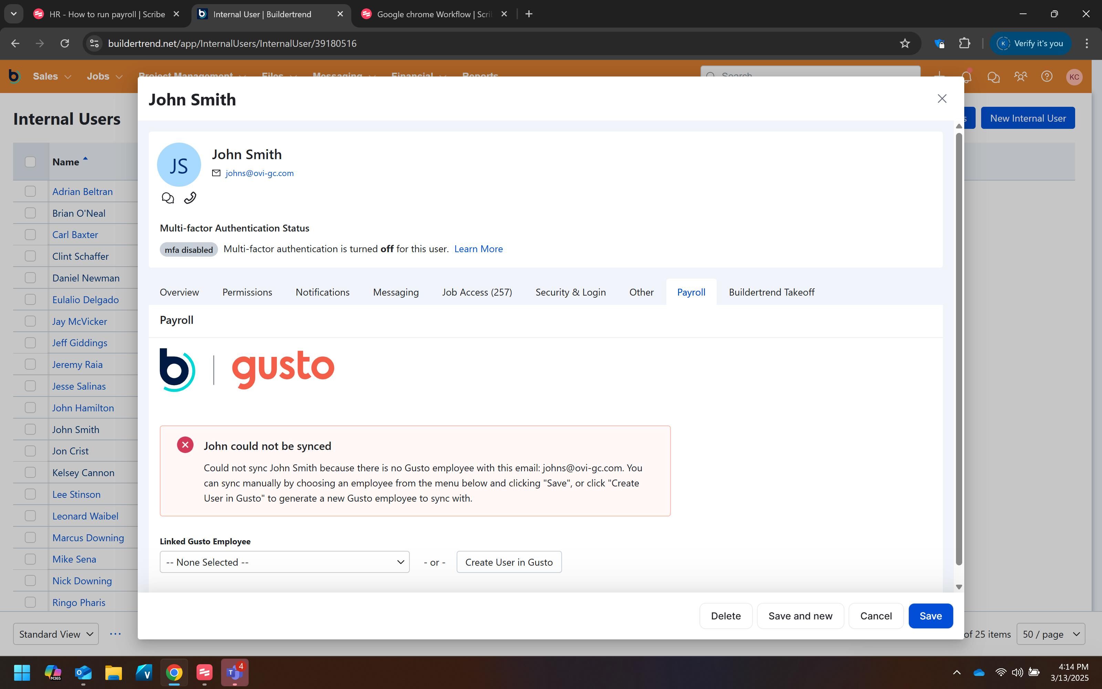Viewport: 1102px width, 689px height.
Task: Open the Scribe app in the taskbar
Action: click(205, 672)
